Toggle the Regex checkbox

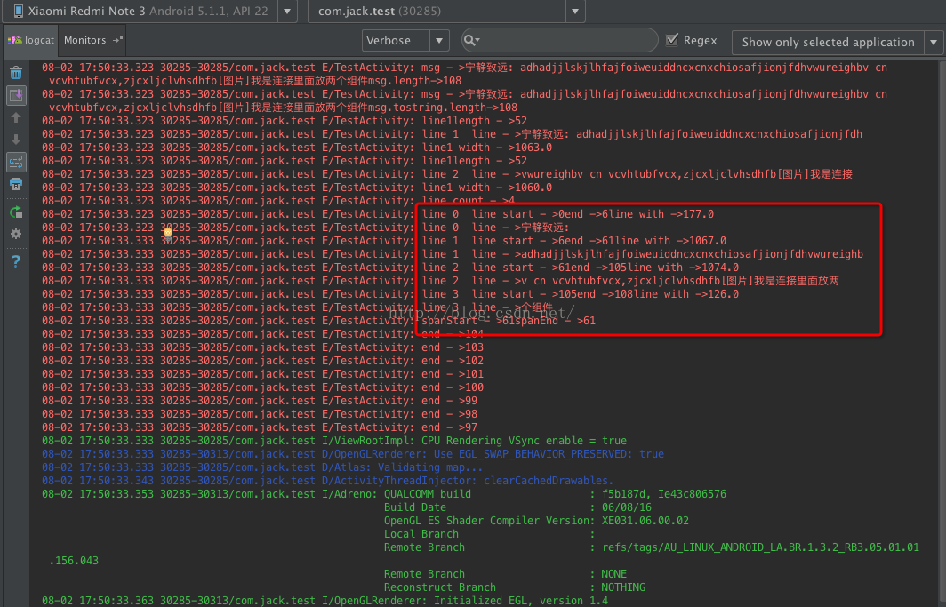coord(671,40)
